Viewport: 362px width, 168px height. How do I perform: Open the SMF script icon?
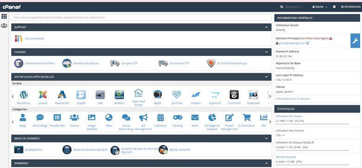(x=100, y=94)
